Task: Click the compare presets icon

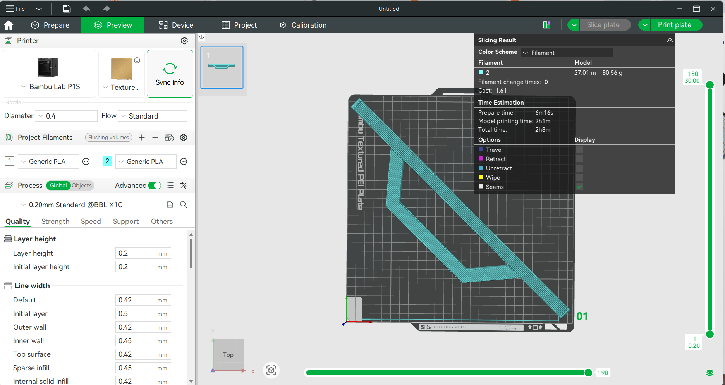Action: 184,186
